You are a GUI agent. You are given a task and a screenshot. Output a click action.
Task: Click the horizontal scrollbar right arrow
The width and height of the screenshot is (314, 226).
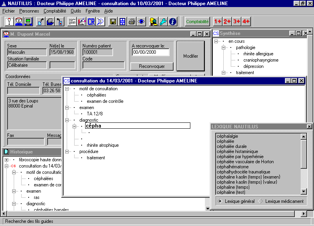coord(304,213)
